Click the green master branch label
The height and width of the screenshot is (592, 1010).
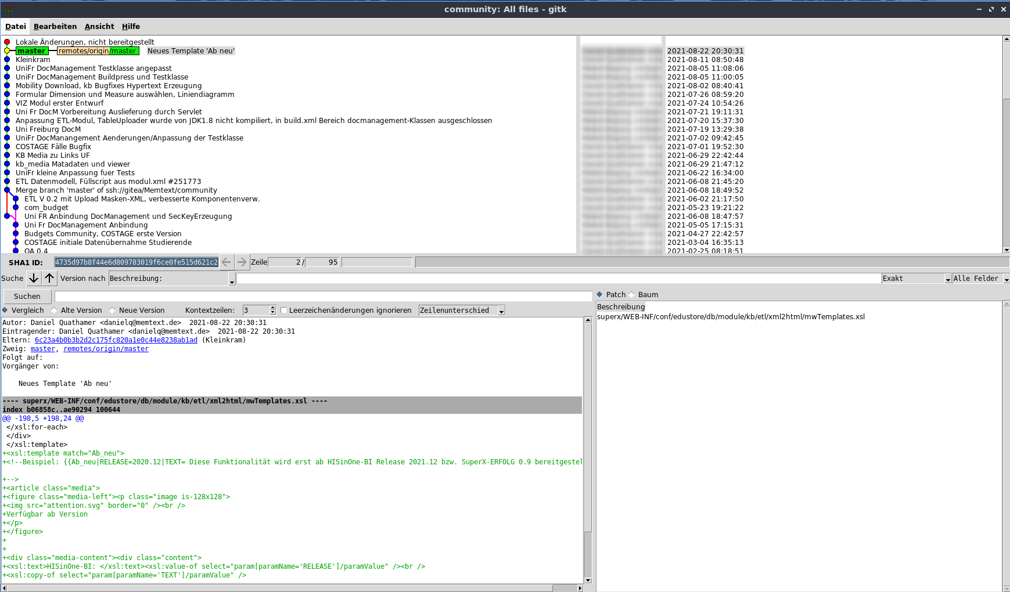(x=31, y=51)
